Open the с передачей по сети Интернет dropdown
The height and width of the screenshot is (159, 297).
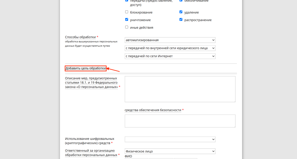tap(170, 56)
